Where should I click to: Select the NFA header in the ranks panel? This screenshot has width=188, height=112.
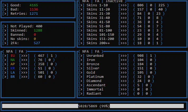(x=86, y=52)
